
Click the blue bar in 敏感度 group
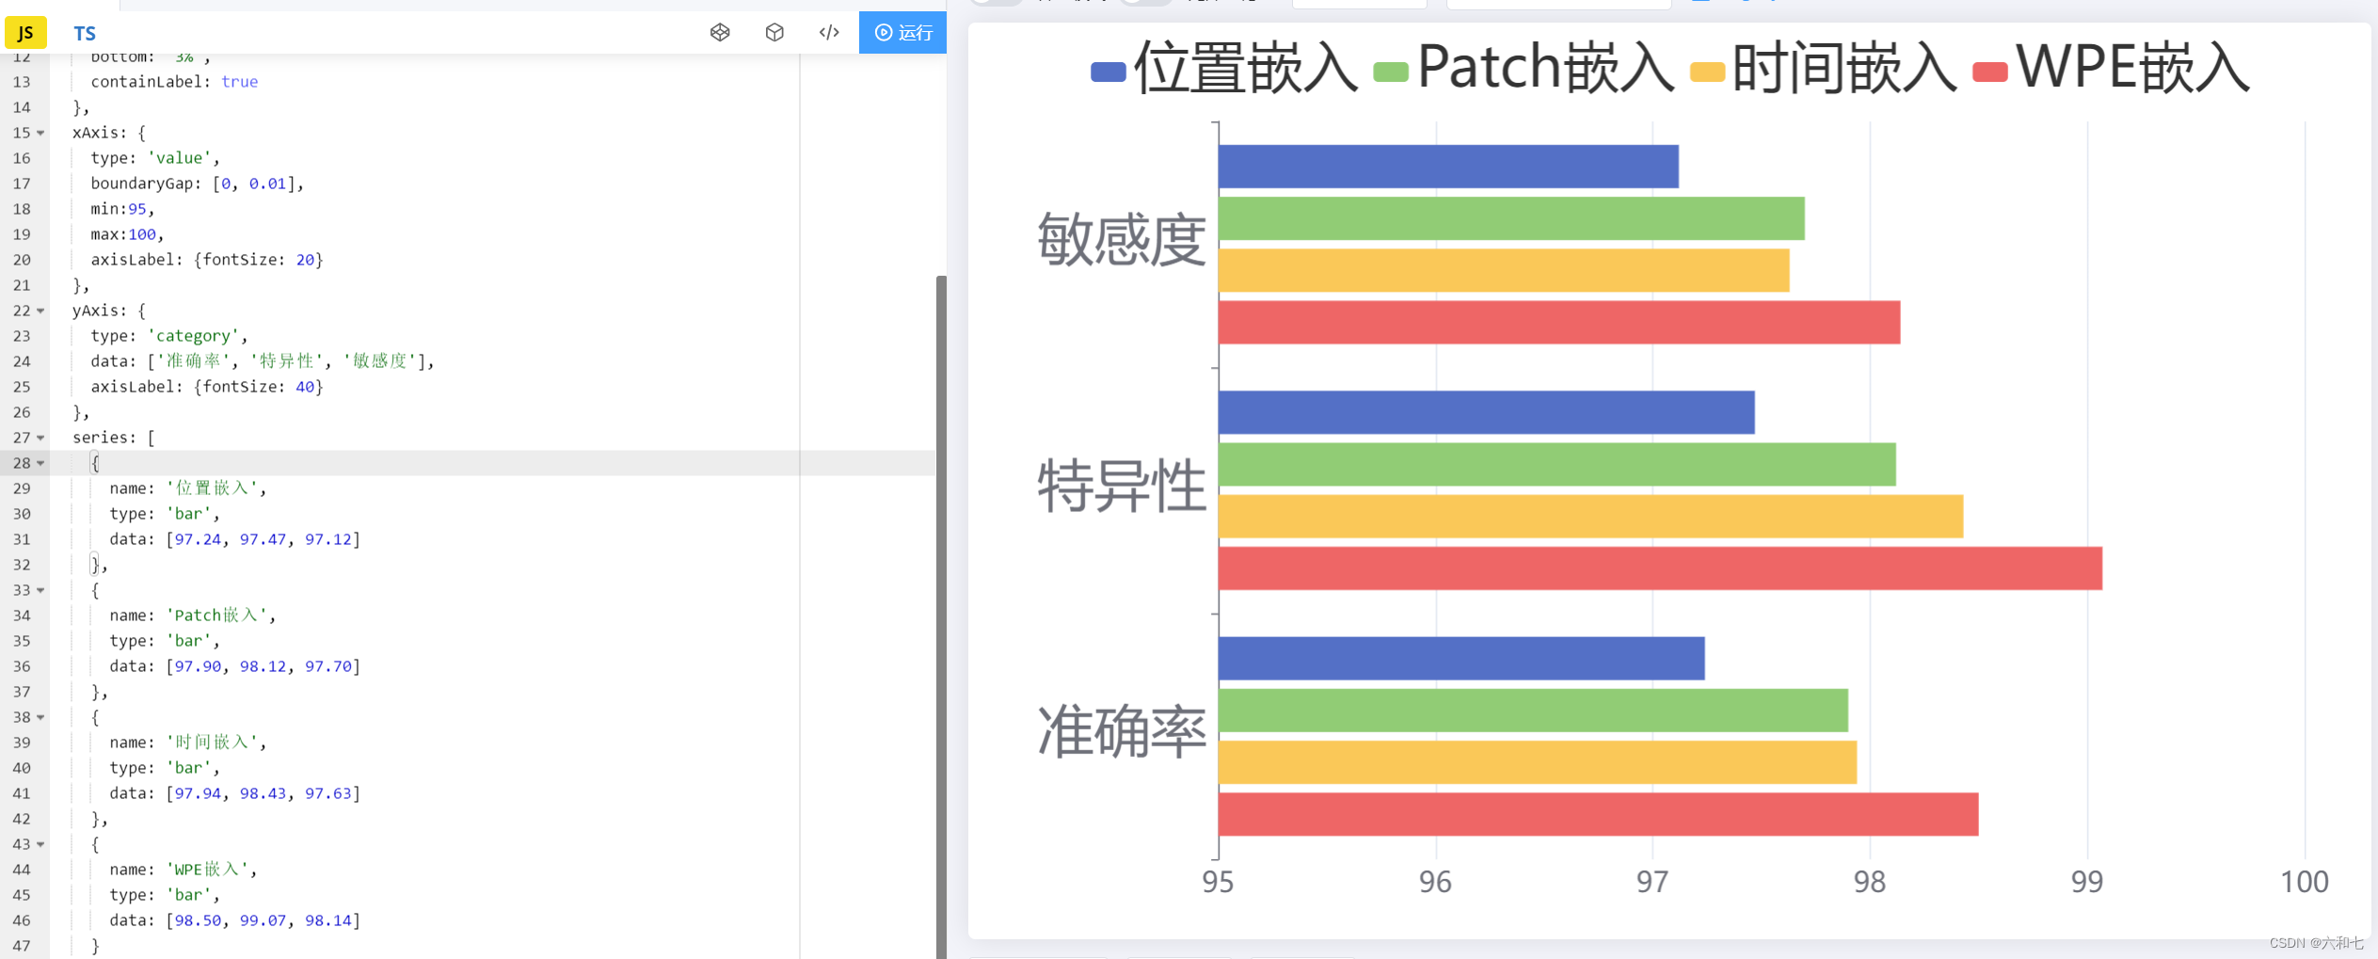tap(1448, 167)
